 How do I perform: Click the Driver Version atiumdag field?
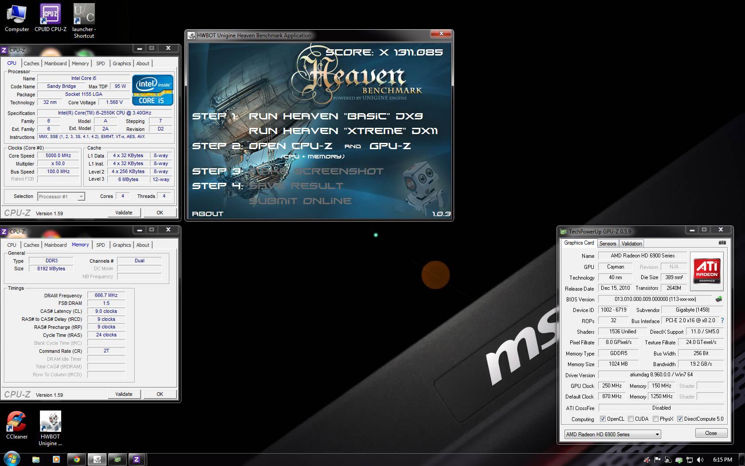[x=661, y=375]
